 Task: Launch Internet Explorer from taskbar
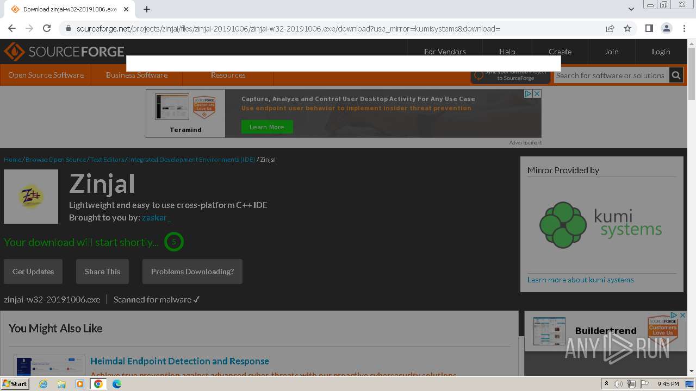point(43,384)
